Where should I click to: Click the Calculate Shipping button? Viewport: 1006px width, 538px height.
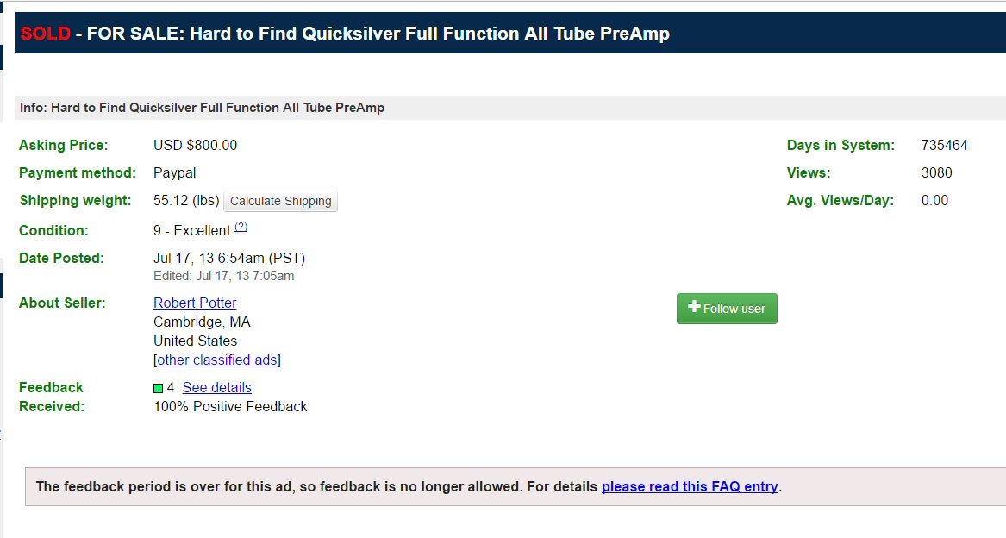(280, 202)
